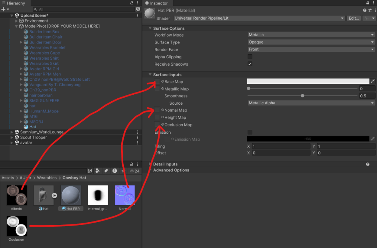Uncheck Receive Shadows
The image size is (377, 248).
[x=250, y=64]
